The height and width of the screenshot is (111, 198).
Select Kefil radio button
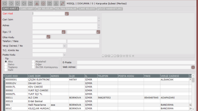point(6,70)
